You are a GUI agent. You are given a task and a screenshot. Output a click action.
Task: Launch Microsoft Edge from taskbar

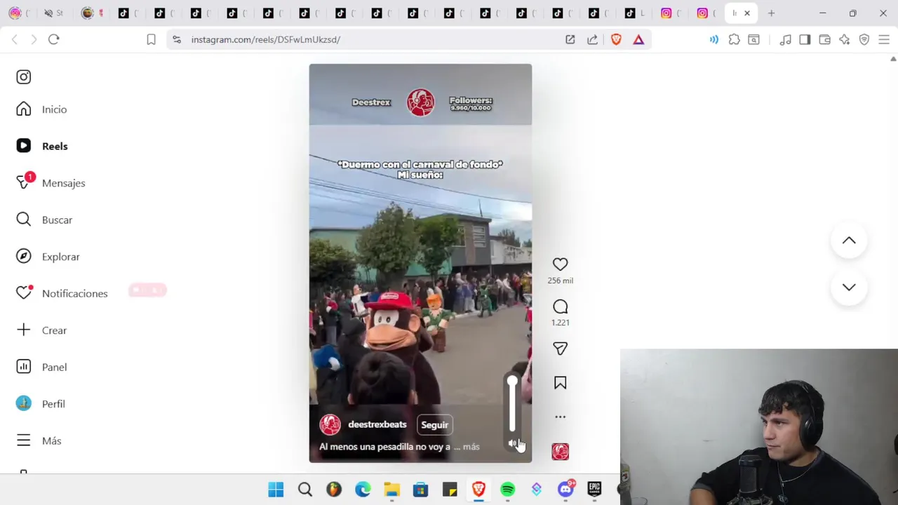(363, 490)
